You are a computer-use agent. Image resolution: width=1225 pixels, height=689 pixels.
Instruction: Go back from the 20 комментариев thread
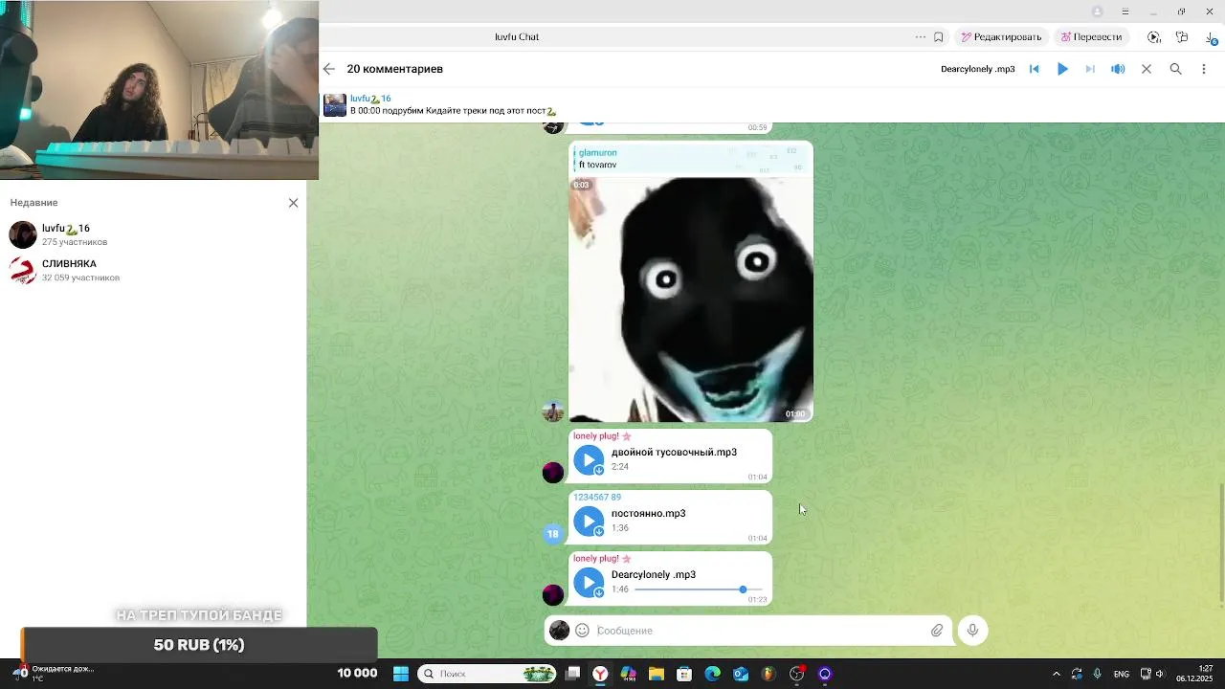click(329, 69)
